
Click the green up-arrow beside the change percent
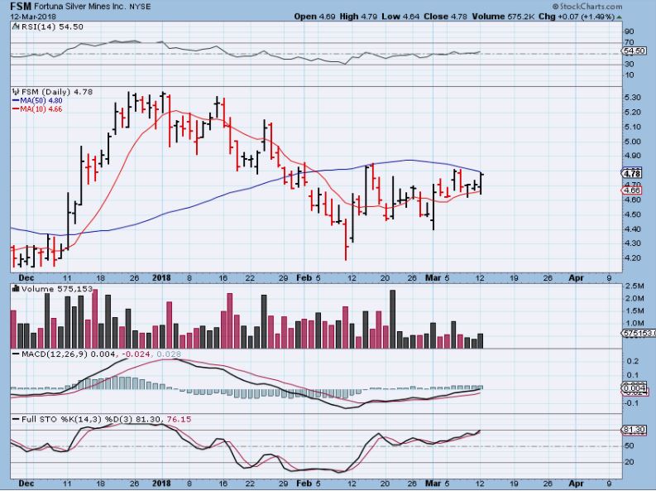[619, 17]
